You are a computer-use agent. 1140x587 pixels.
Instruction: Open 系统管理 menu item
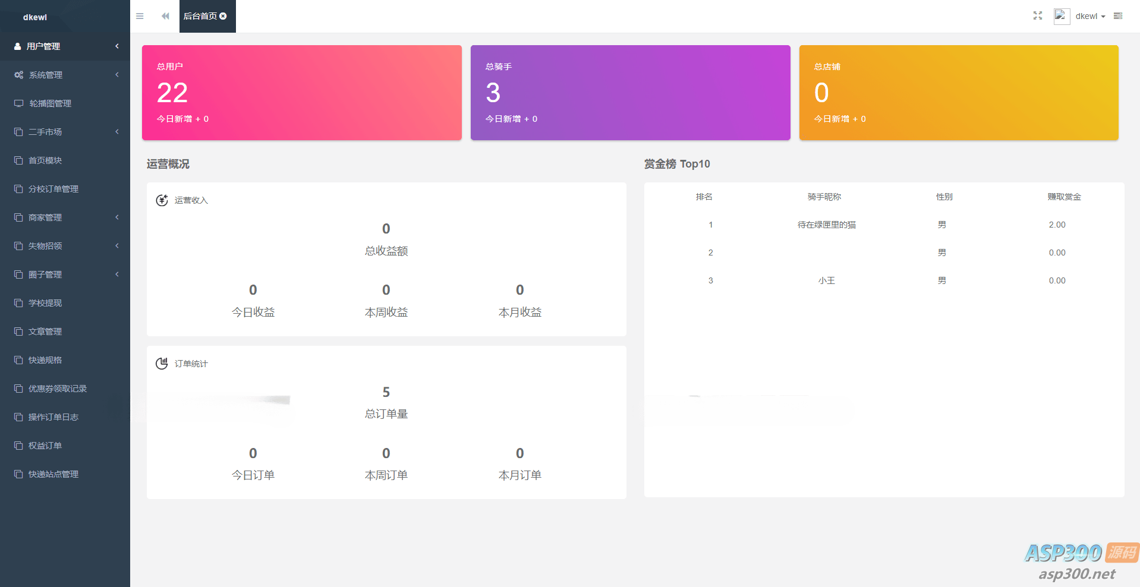point(65,75)
